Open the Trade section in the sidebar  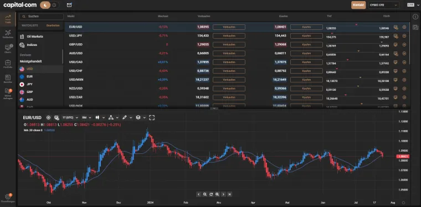(8, 19)
